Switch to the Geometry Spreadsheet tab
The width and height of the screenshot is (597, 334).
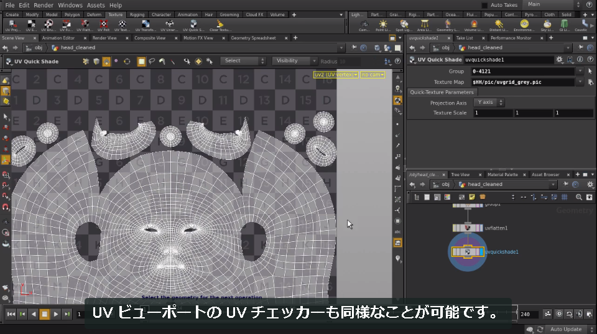[x=253, y=38]
